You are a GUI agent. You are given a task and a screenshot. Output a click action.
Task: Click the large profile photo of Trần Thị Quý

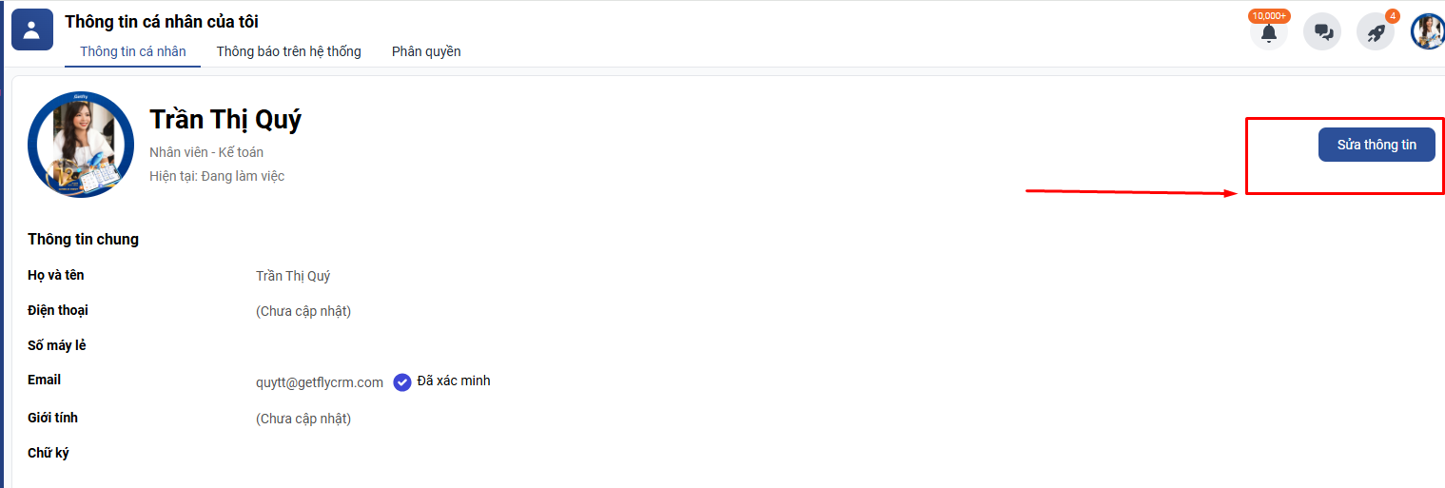click(x=81, y=145)
